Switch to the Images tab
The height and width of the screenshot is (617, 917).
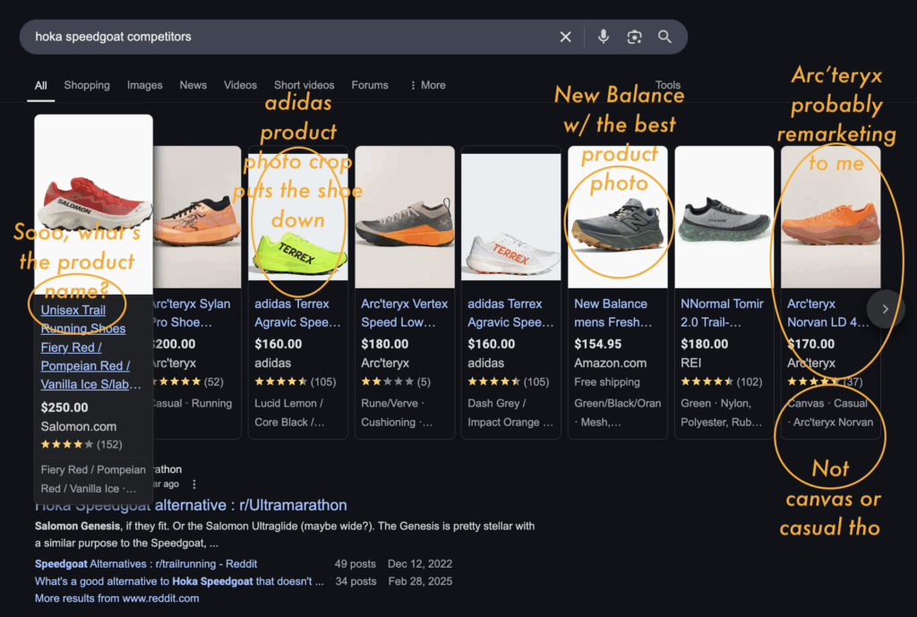[x=145, y=85]
